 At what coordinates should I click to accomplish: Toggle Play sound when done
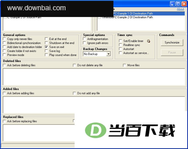point(46,55)
